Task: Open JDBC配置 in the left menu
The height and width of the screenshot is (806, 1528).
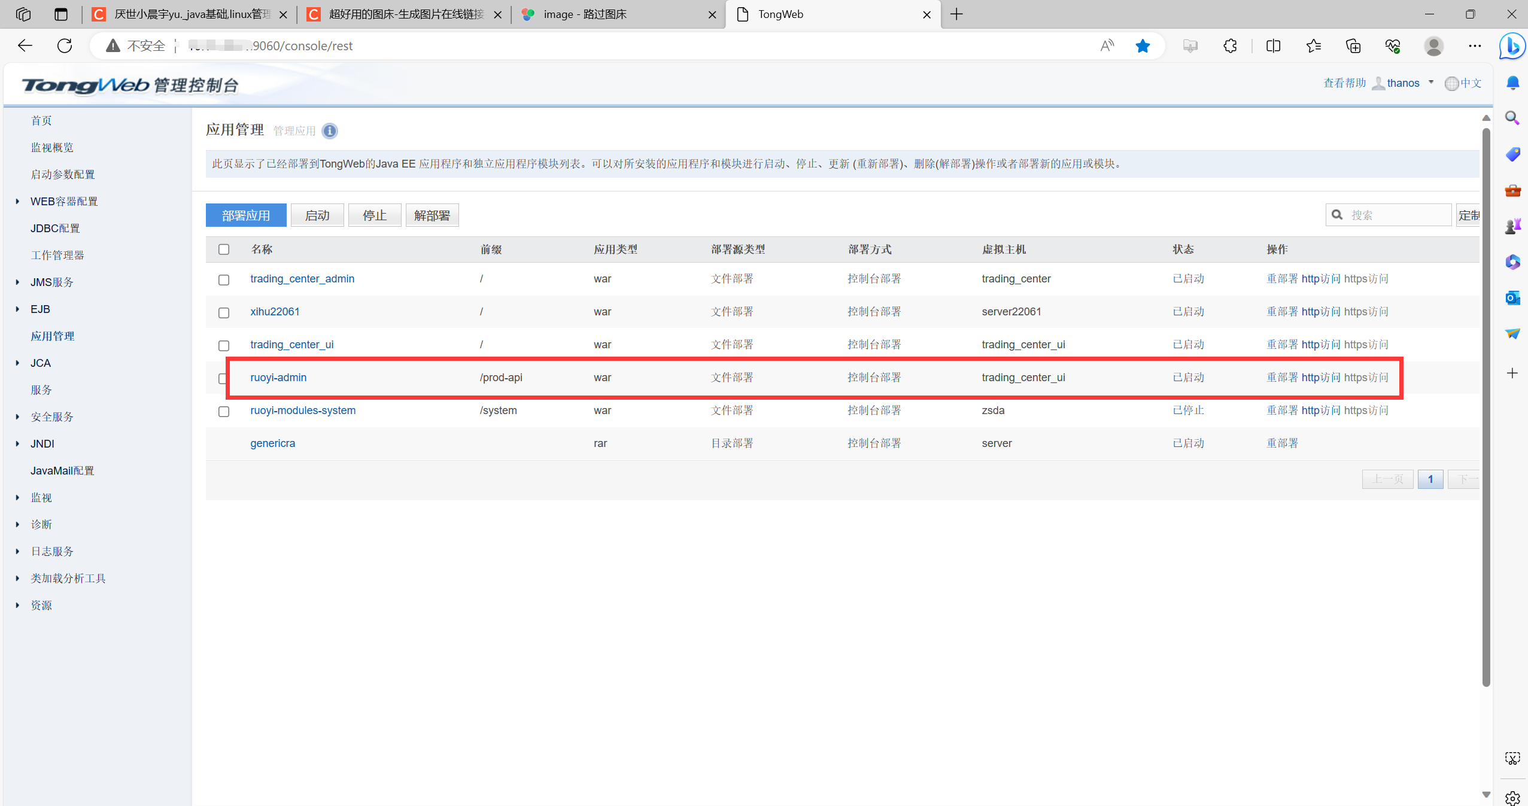Action: [x=55, y=229]
